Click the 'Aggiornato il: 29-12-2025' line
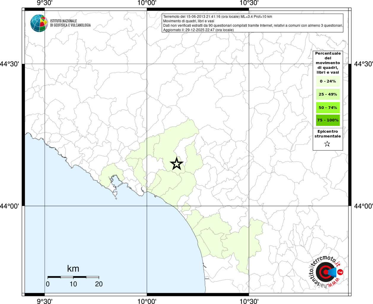 (x=199, y=30)
